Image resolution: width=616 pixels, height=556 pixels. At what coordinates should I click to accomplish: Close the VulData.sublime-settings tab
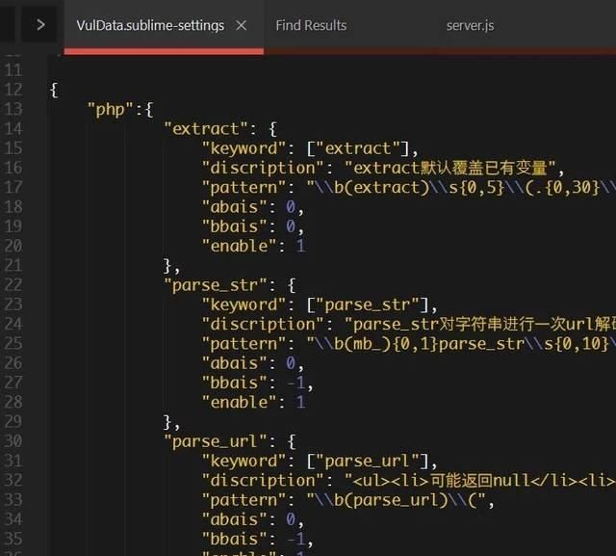tap(241, 25)
